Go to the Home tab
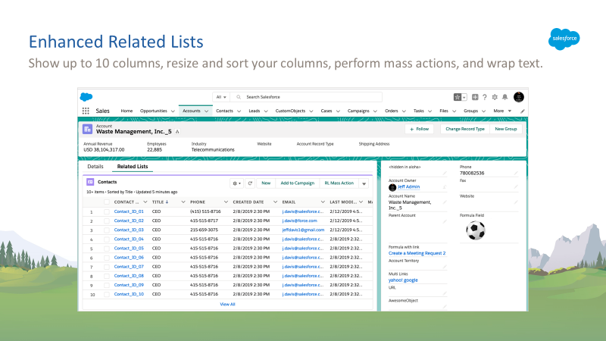606x341 pixels. [127, 111]
